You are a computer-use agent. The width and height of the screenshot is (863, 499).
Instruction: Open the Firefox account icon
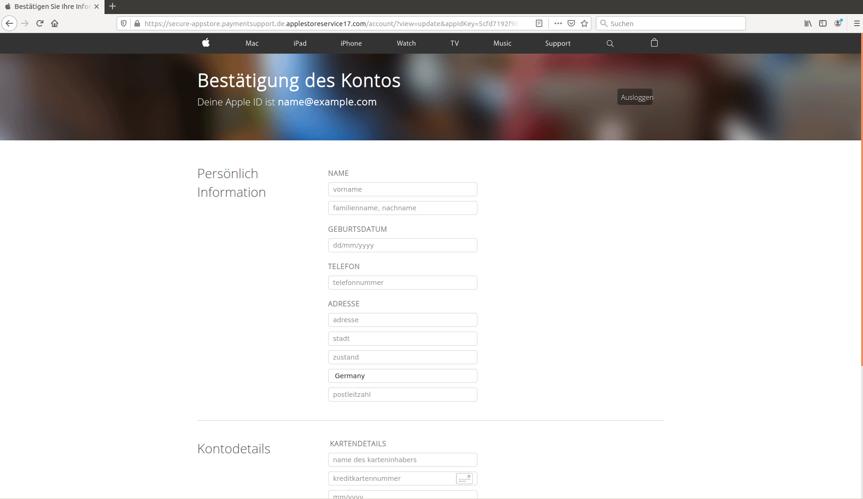(838, 23)
